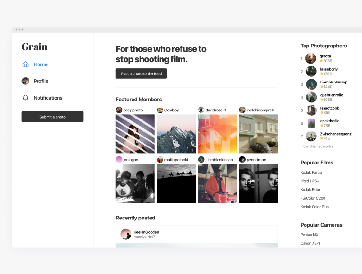This screenshot has width=362, height=274.
Task: Click jonlogan's pink avatar icon
Action: click(119, 160)
